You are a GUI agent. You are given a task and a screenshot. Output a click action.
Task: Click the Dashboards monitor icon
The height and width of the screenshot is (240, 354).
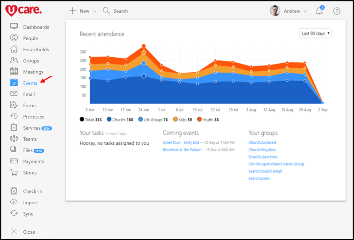14,27
